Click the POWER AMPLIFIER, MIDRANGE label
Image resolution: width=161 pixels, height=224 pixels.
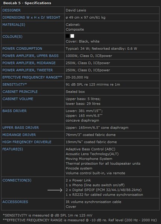29,63
